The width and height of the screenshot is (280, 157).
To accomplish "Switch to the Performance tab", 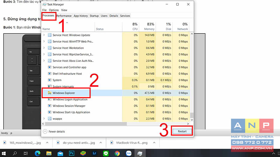I will click(x=64, y=16).
